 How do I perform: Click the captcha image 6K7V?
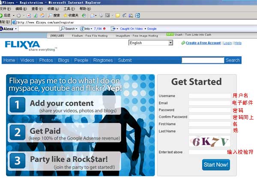click(x=211, y=142)
